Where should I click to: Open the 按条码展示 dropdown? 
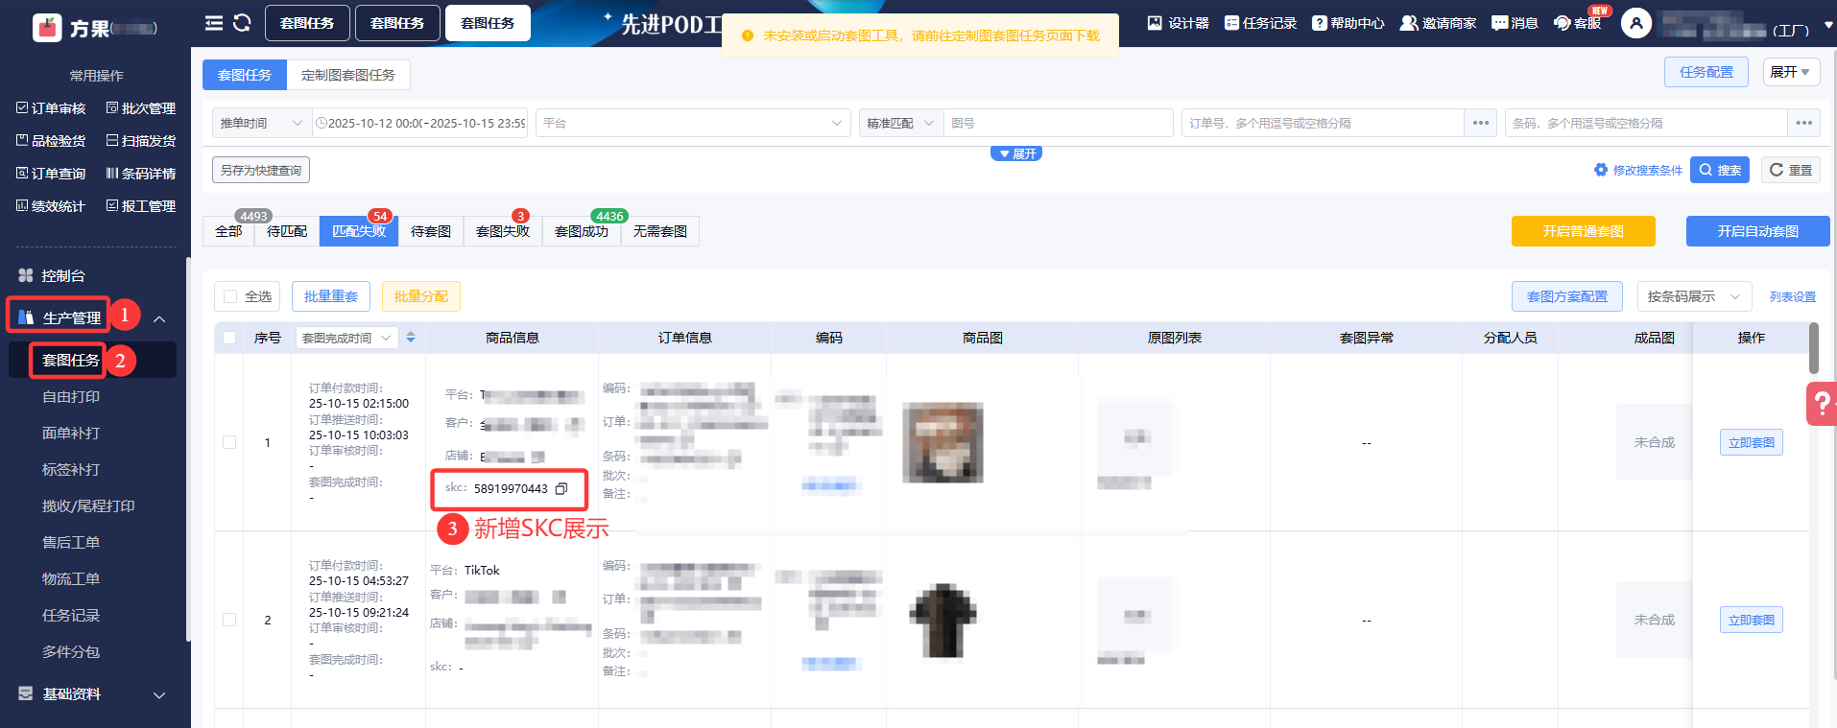(x=1694, y=296)
